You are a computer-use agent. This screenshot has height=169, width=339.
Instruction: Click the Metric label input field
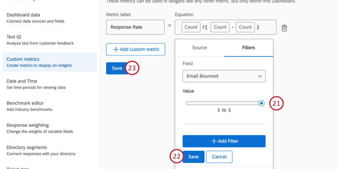point(135,27)
